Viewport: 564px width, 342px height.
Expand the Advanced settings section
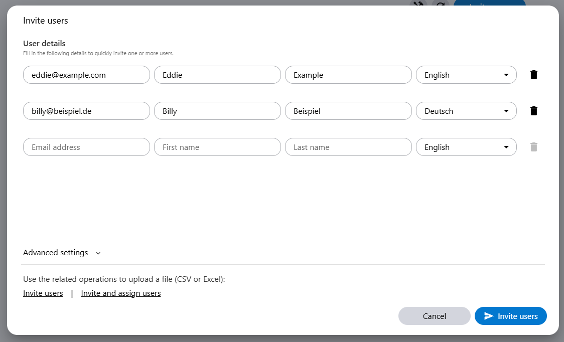tap(62, 253)
